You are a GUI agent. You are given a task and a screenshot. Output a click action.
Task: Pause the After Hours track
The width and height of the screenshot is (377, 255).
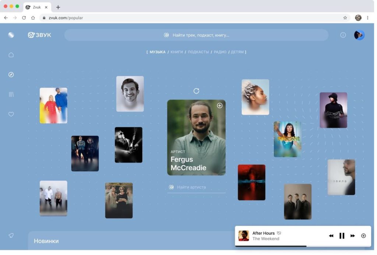coord(342,236)
